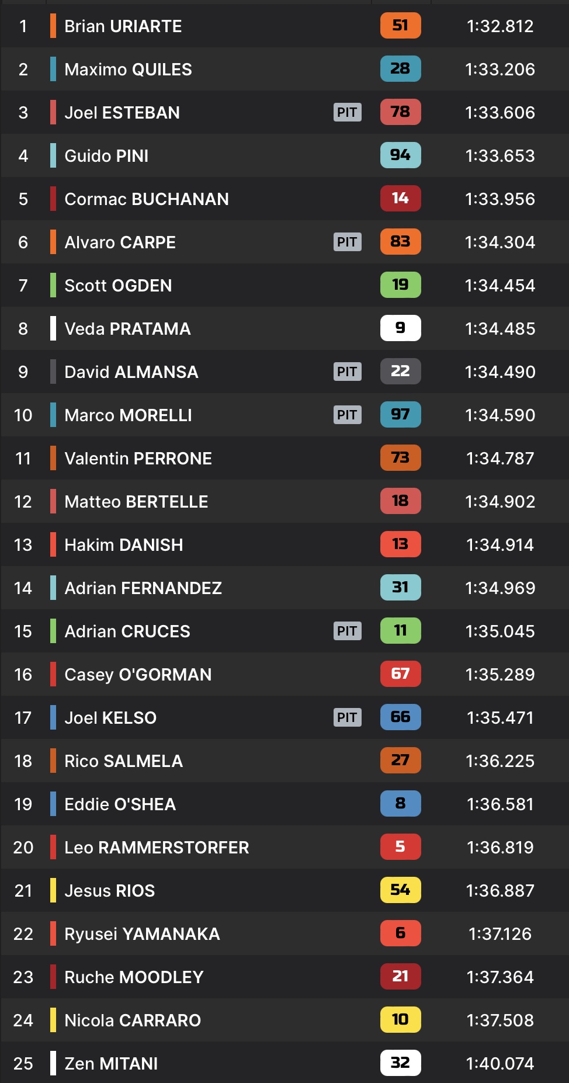
Task: Click Zen MITANI's lap time 1:40.074
Action: (x=499, y=1064)
